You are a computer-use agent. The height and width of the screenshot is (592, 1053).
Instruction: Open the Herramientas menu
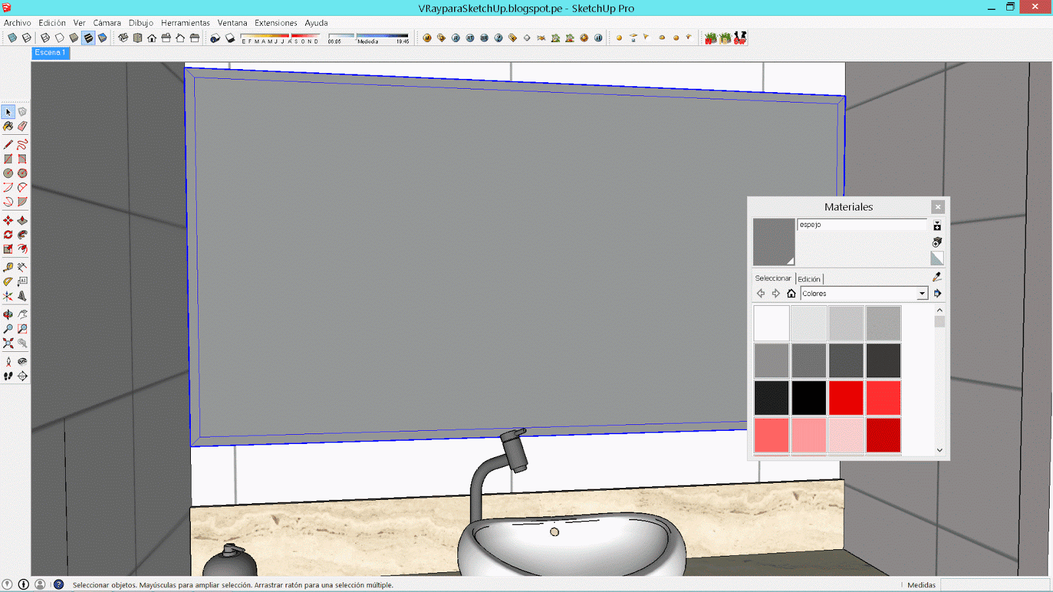pyautogui.click(x=186, y=22)
